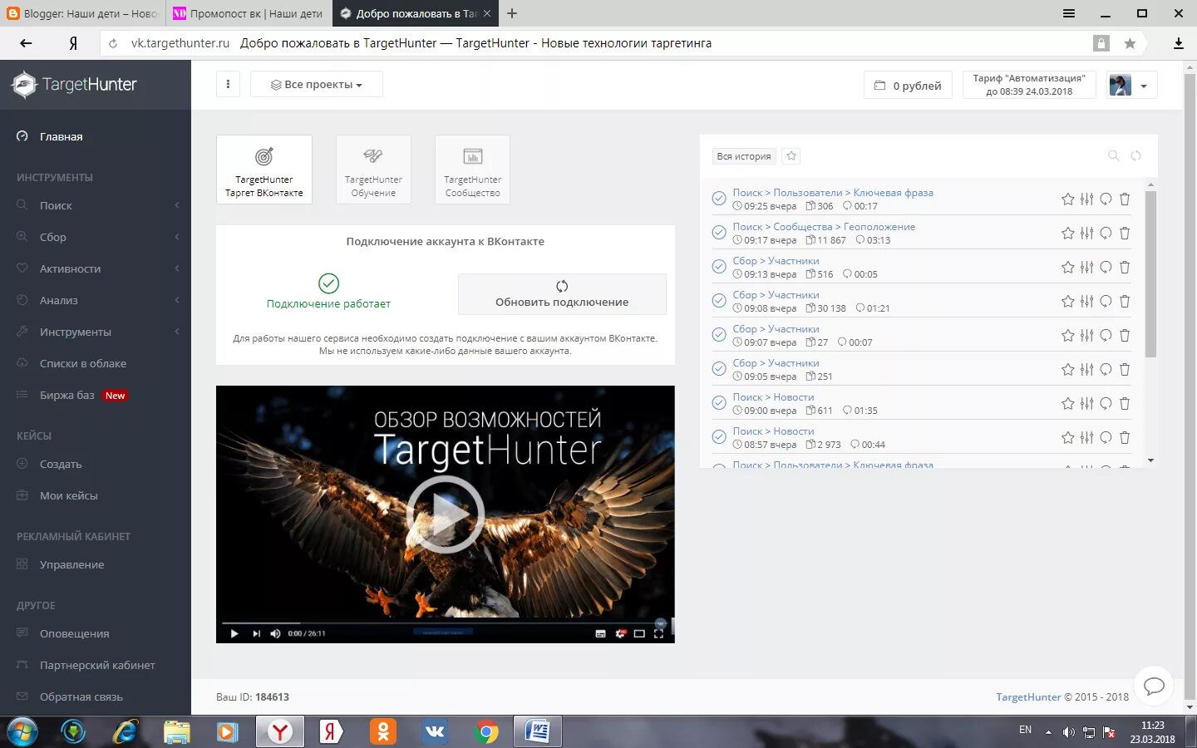Open the user profile dropdown arrow
Screen dimensions: 1197x748
click(x=1144, y=86)
